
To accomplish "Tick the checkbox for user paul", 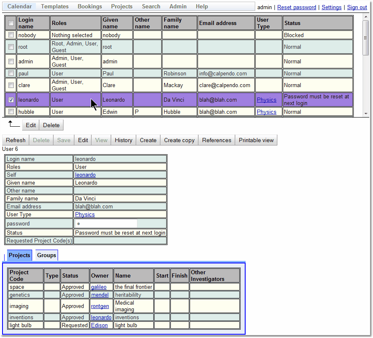I will coord(11,73).
